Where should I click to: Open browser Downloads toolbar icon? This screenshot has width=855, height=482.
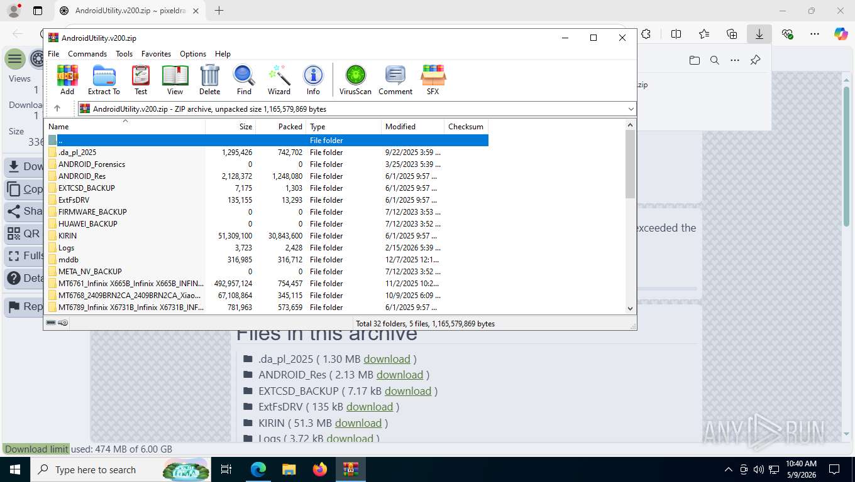759,34
